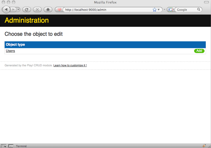Click the toolbar pill button in title bar

pyautogui.click(x=206, y=2)
